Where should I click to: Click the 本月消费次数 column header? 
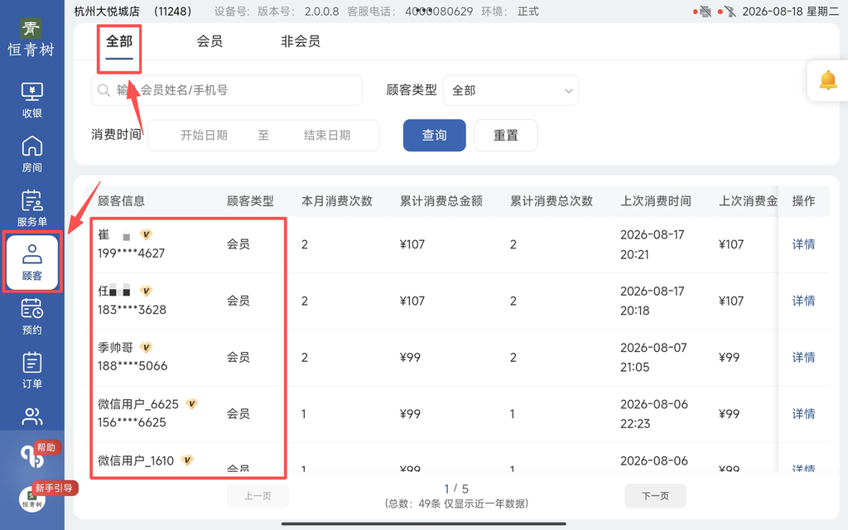pos(337,201)
